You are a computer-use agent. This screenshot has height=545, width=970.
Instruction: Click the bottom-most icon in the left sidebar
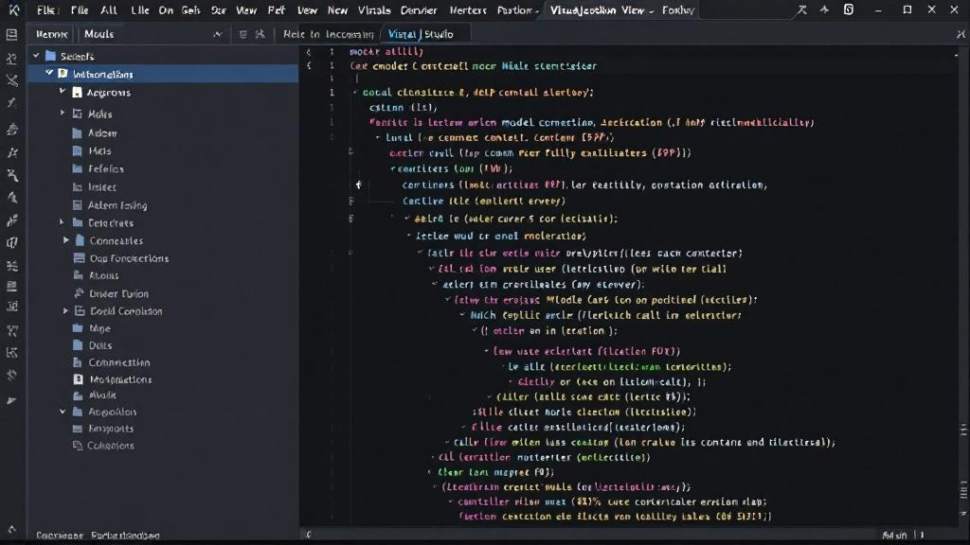[11, 530]
